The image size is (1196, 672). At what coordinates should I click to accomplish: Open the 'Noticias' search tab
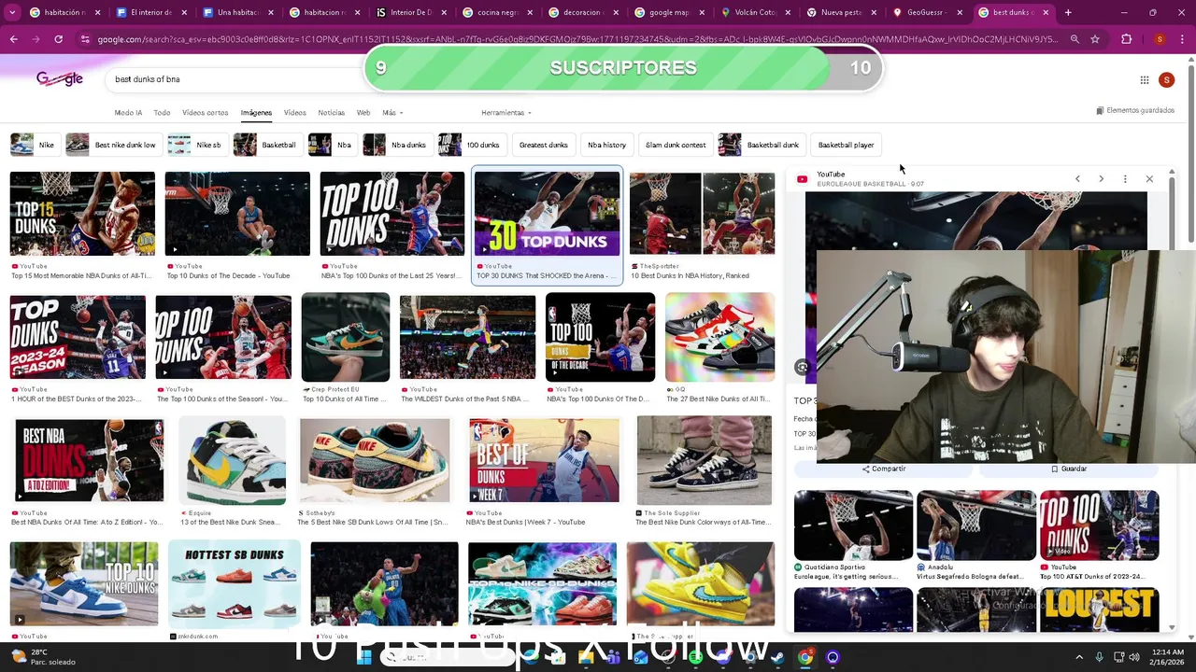(331, 113)
